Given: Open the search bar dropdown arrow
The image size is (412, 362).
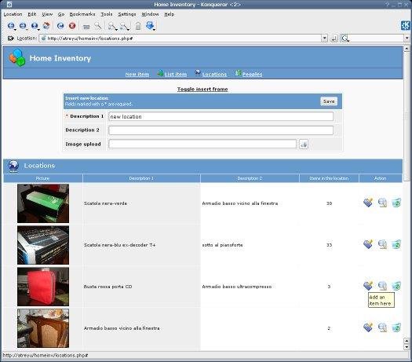Looking at the screenshot, I should click(407, 38).
